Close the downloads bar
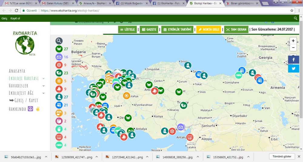 (299, 157)
